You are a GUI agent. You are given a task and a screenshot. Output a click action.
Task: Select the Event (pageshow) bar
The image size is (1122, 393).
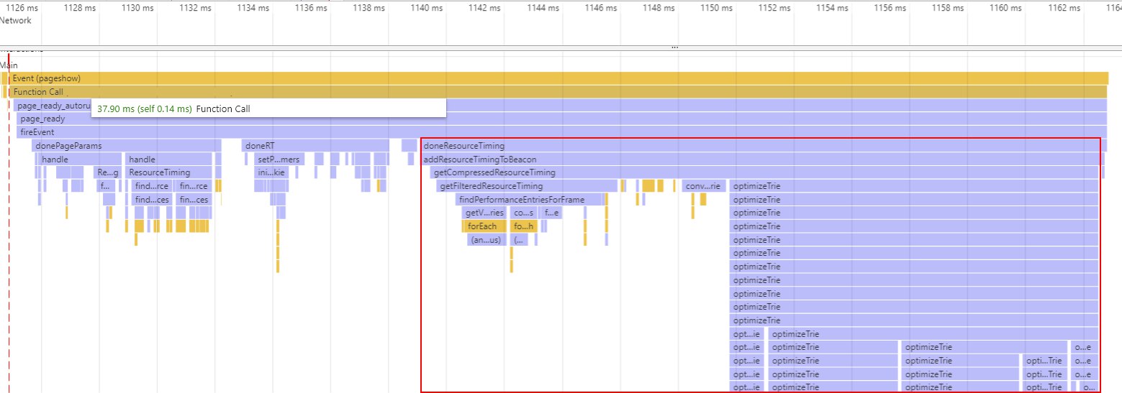(x=558, y=78)
